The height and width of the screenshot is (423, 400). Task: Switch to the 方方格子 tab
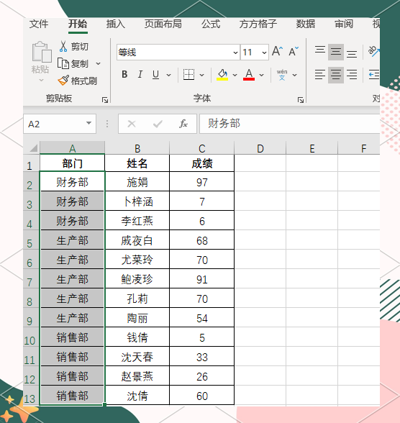point(258,24)
